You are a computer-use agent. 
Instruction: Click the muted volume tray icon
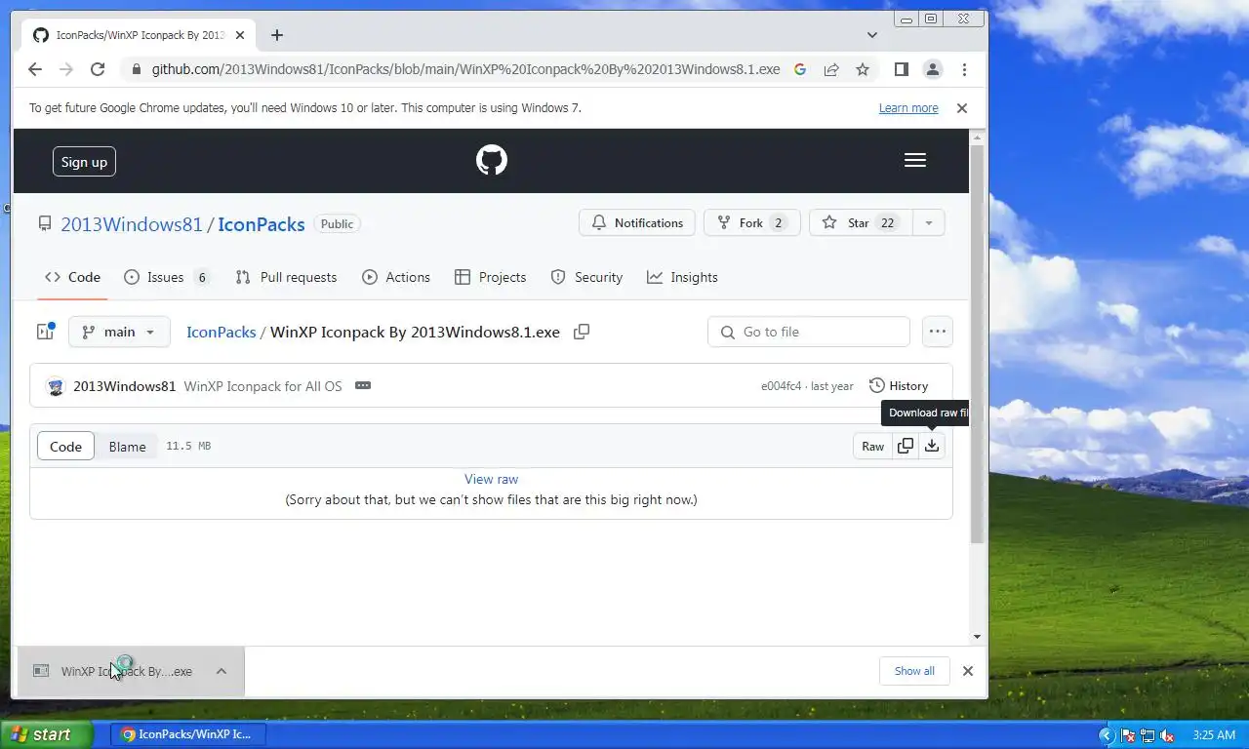(1167, 735)
